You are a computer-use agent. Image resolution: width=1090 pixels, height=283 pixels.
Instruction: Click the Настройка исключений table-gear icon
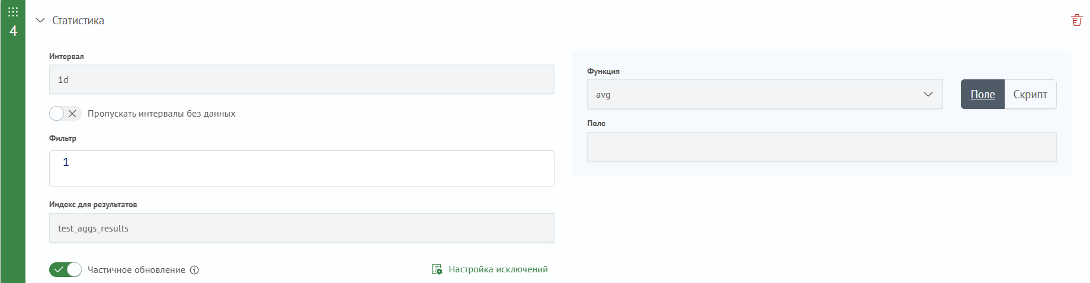[437, 269]
